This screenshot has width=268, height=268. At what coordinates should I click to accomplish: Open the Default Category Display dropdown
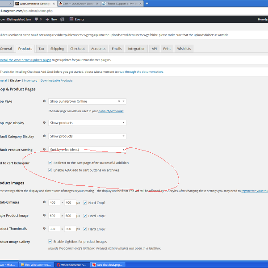[x=87, y=136]
